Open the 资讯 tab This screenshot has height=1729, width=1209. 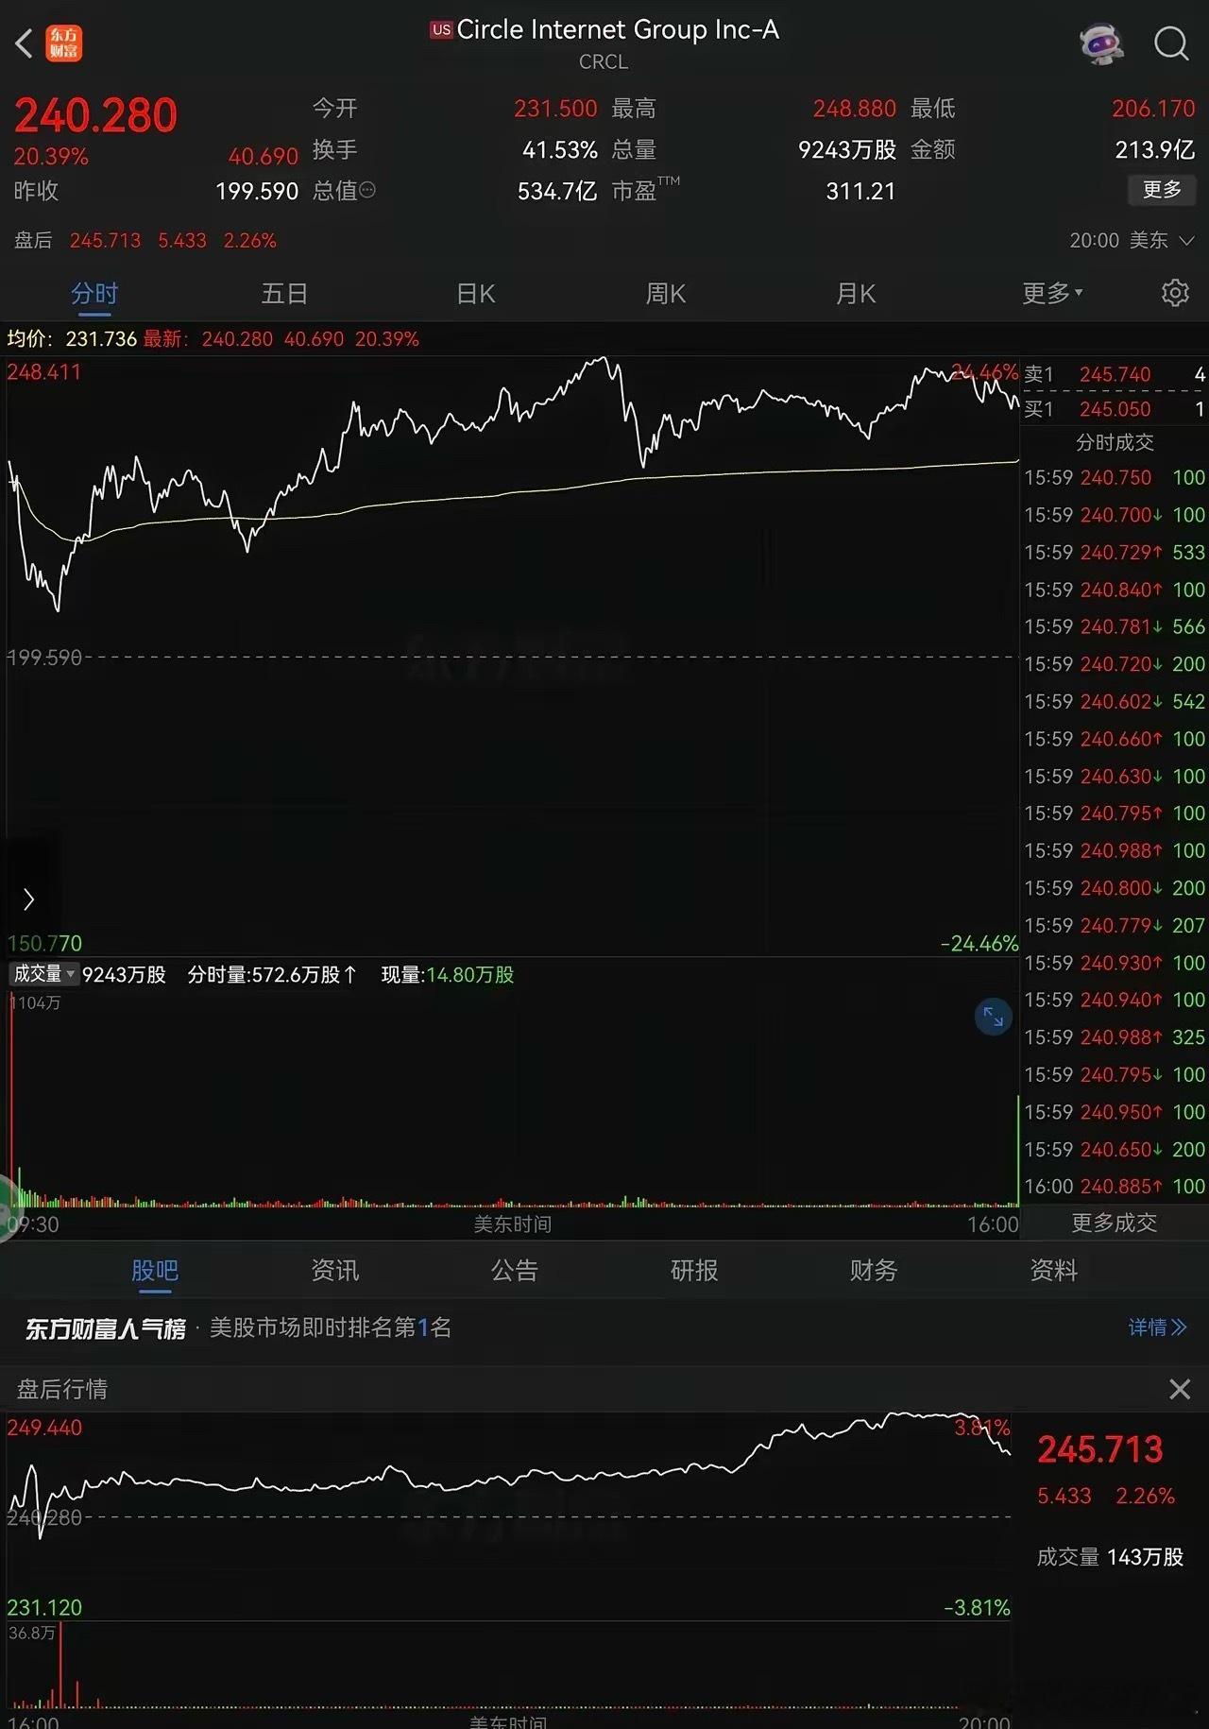tap(335, 1271)
